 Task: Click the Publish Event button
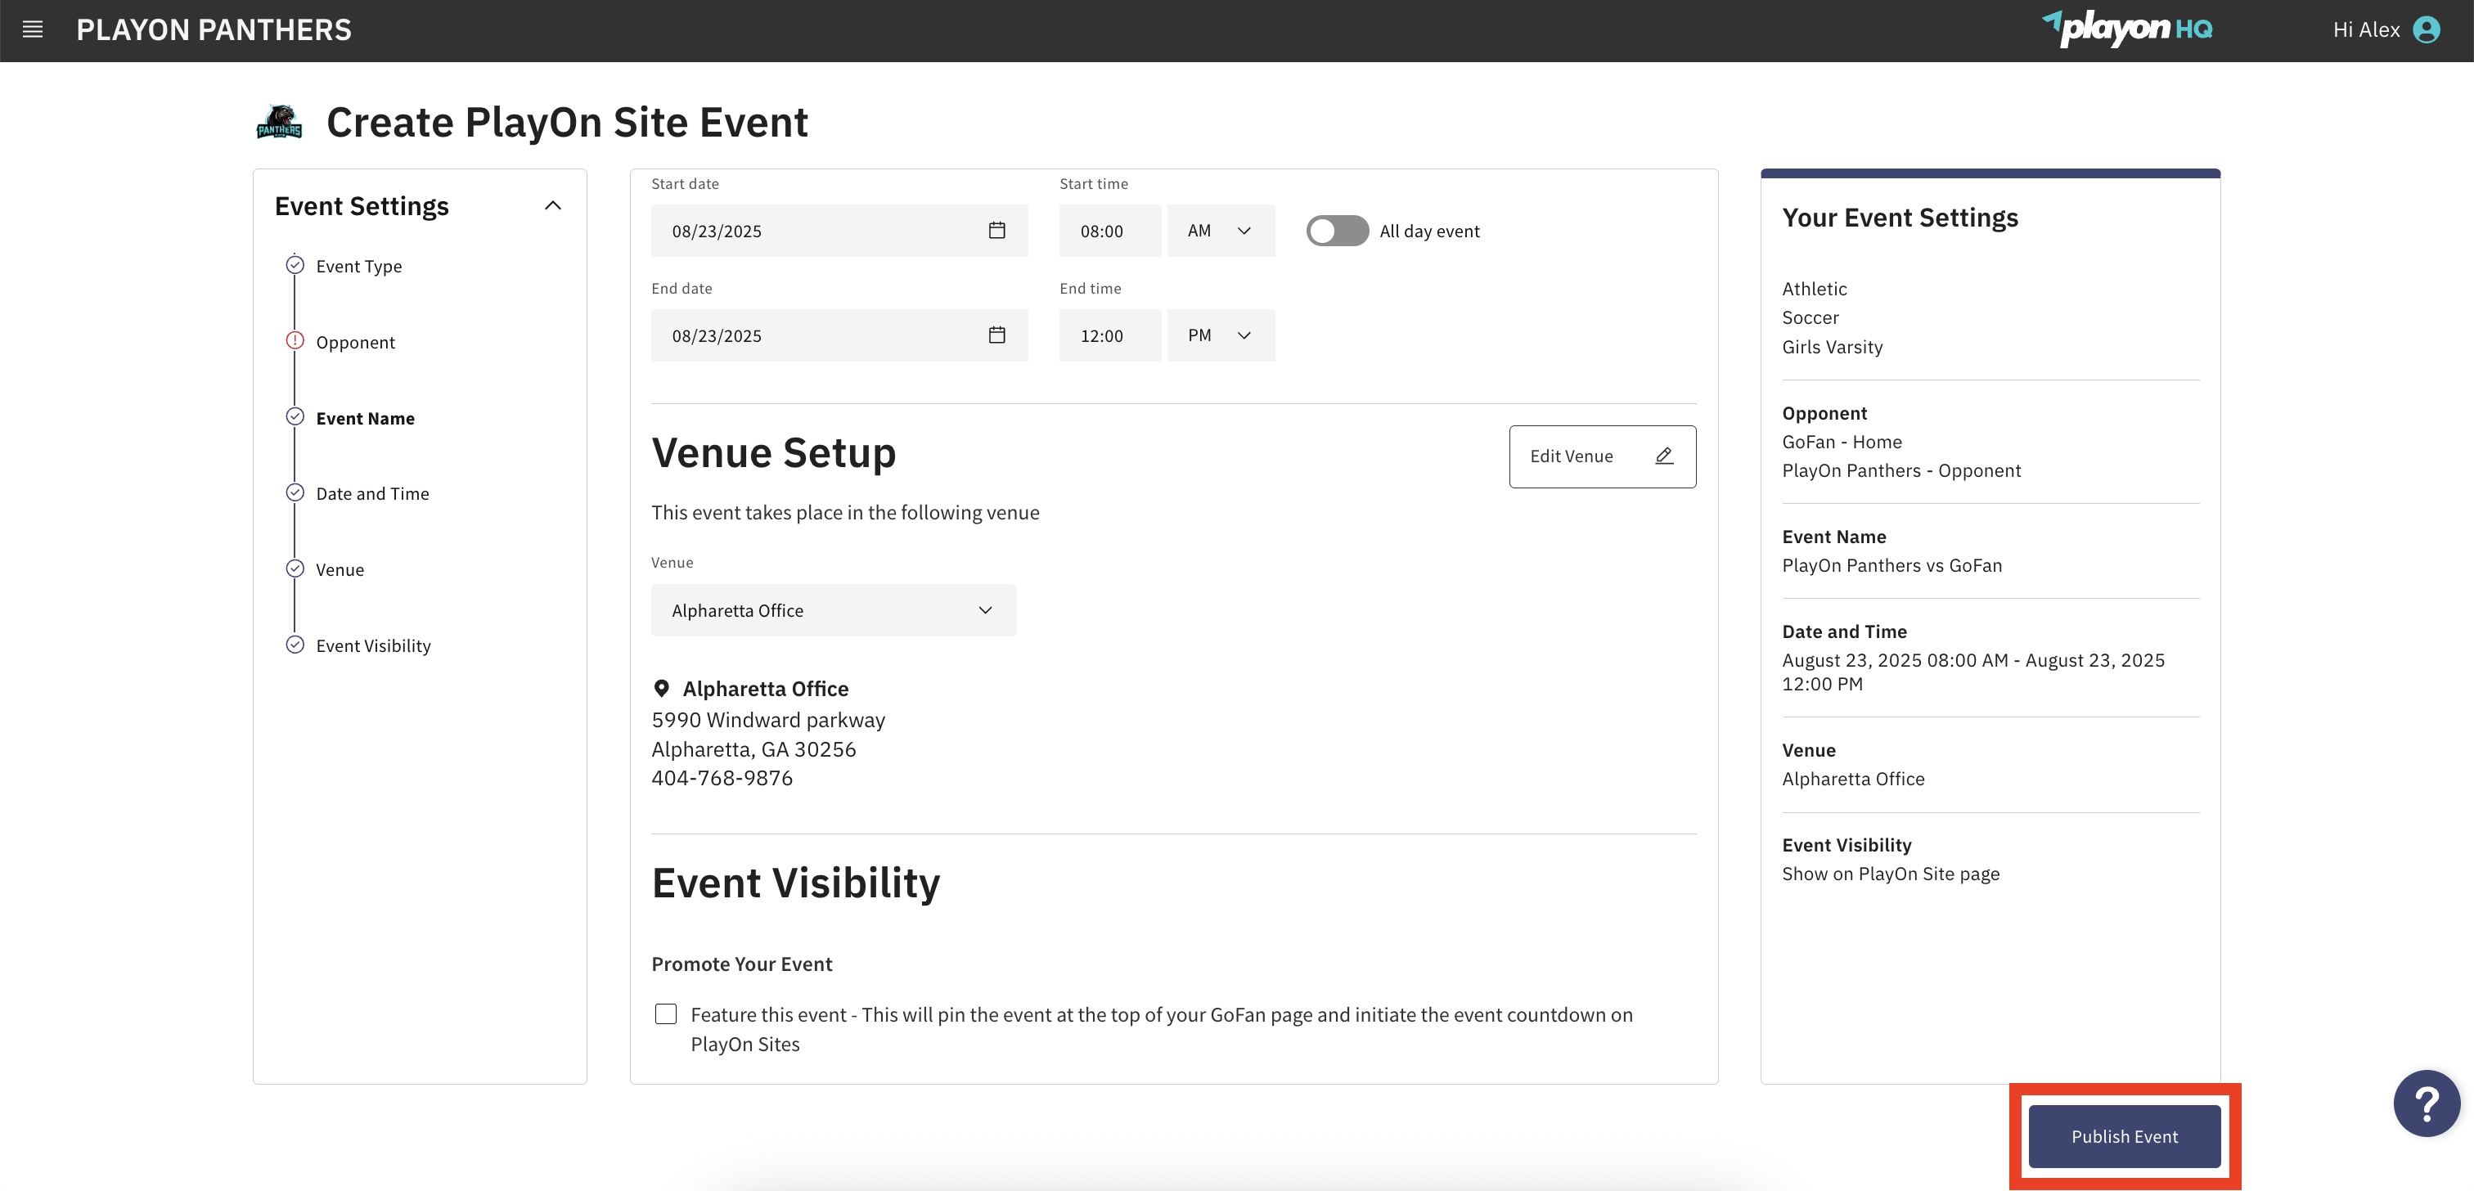click(2125, 1136)
